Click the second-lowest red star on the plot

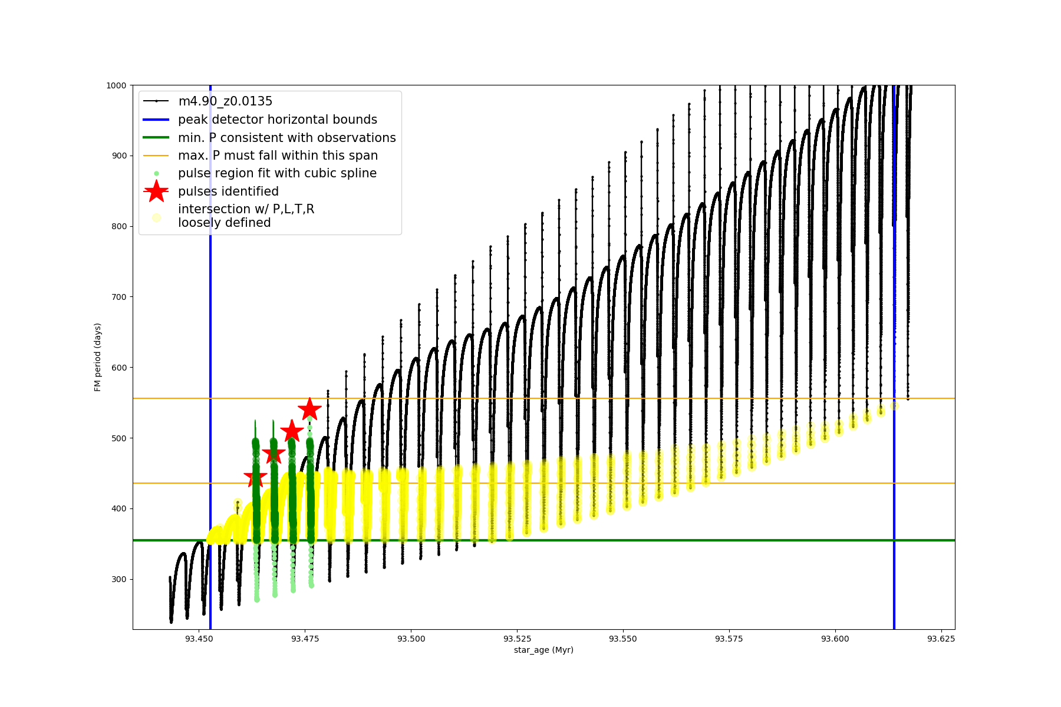click(274, 454)
